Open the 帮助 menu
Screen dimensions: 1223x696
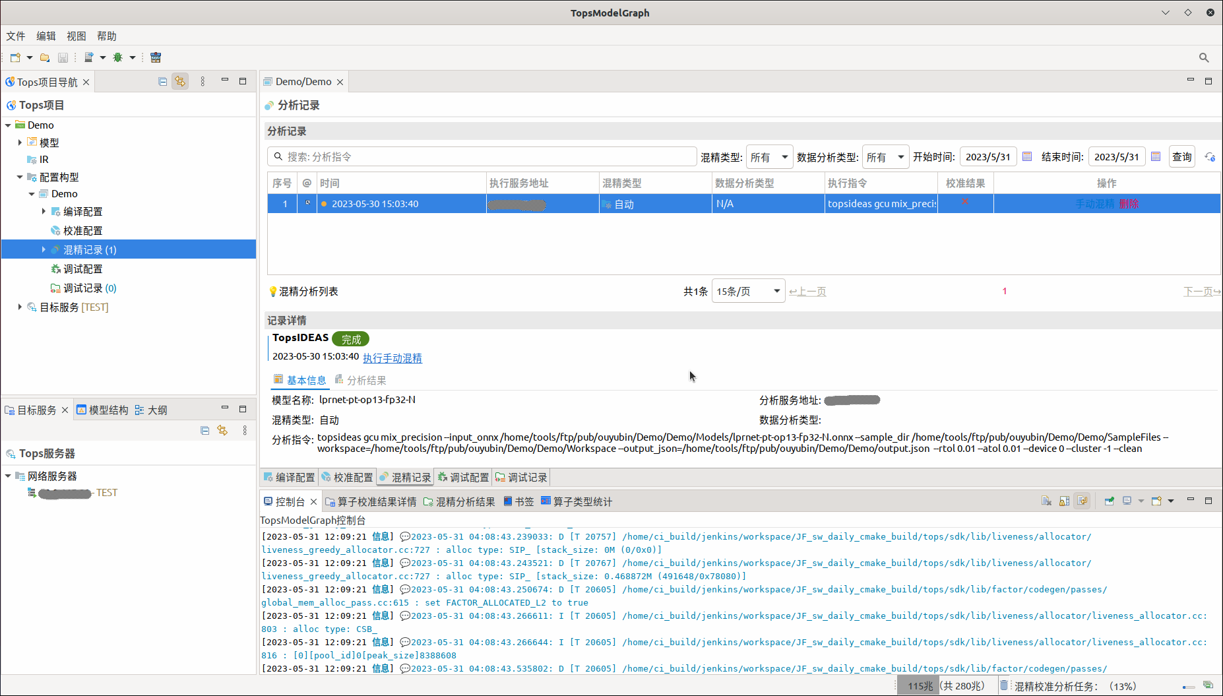(x=107, y=36)
